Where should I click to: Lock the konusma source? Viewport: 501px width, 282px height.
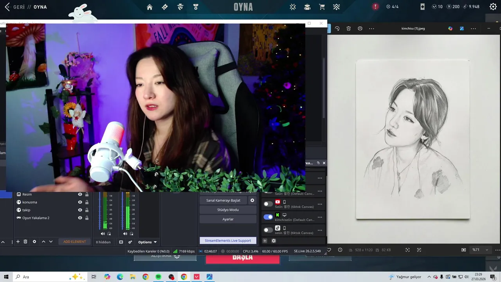(87, 202)
